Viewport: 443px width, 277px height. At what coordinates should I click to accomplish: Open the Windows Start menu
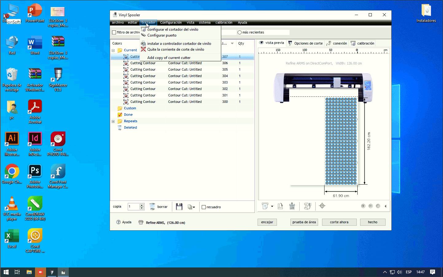coord(6,272)
